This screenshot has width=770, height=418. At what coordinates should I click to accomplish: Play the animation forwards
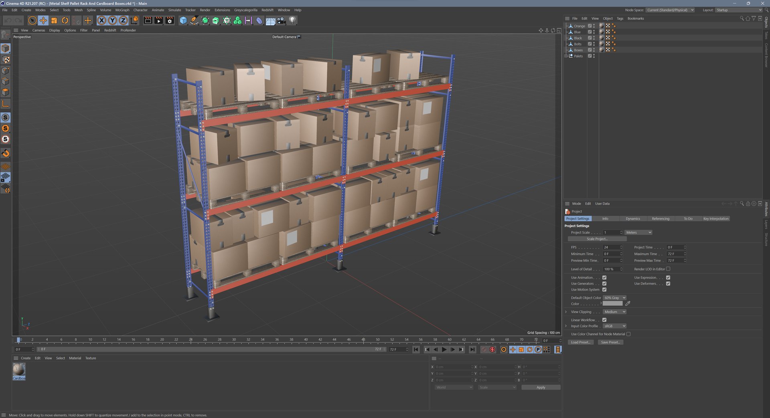[x=444, y=349]
